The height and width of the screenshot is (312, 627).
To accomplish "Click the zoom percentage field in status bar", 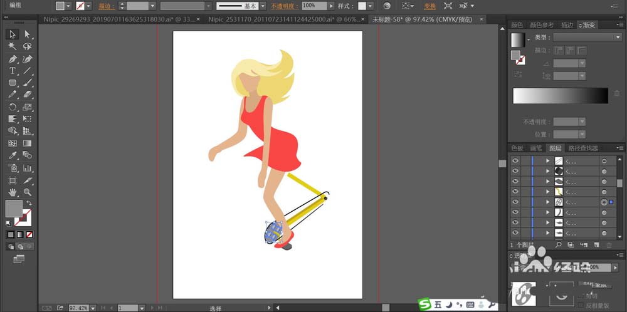I will 77,308.
